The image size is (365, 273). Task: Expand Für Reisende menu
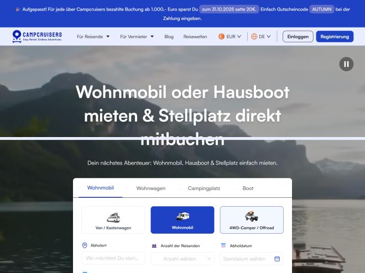(93, 36)
